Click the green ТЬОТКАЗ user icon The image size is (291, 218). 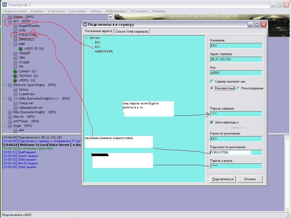15,76
